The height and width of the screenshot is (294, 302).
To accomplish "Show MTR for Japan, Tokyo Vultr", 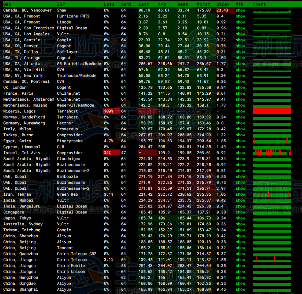I will click(x=240, y=218).
